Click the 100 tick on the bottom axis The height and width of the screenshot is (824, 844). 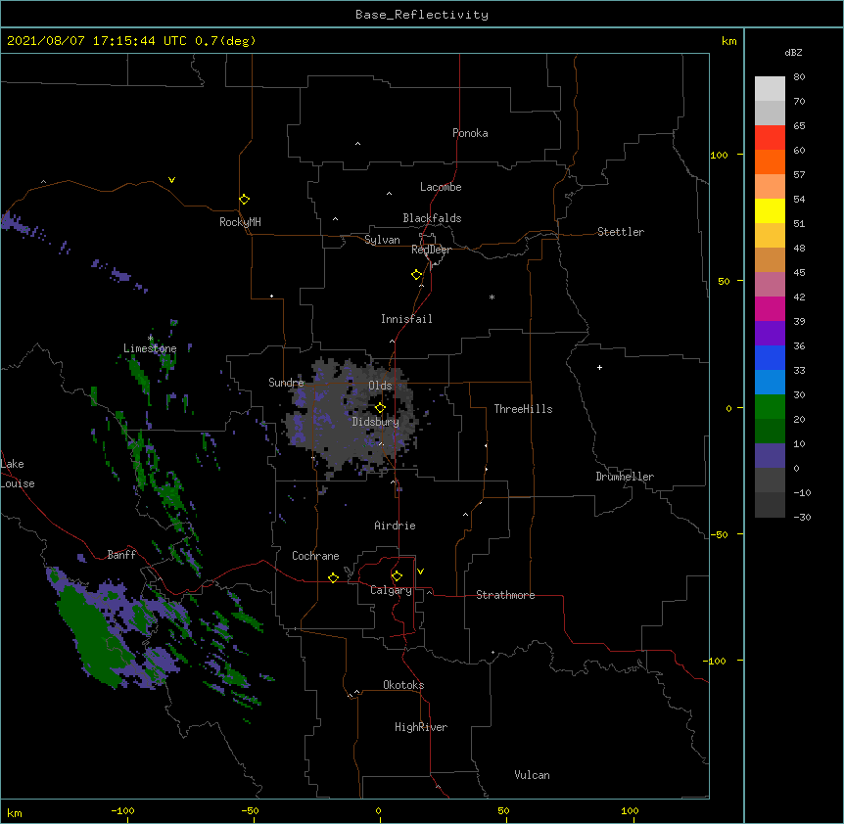[x=630, y=811]
